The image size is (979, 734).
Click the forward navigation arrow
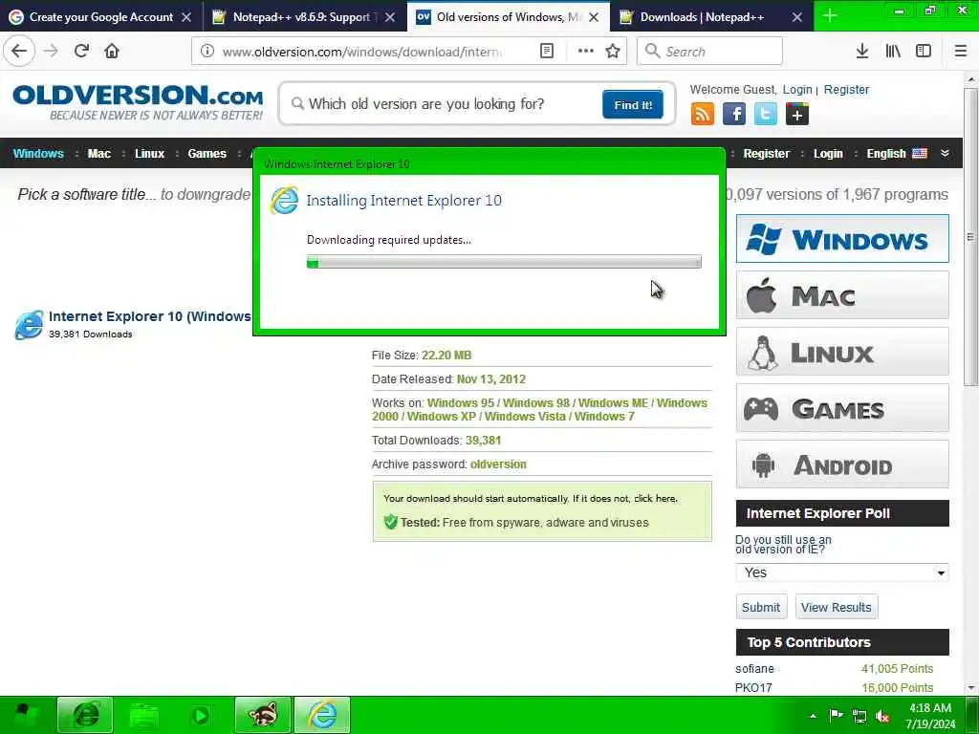(x=51, y=51)
